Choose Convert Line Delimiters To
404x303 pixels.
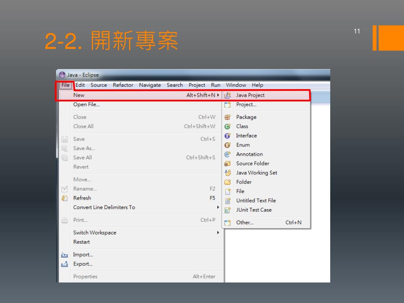[x=140, y=208]
